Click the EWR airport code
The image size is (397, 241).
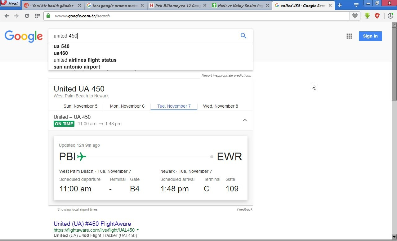[x=230, y=157]
